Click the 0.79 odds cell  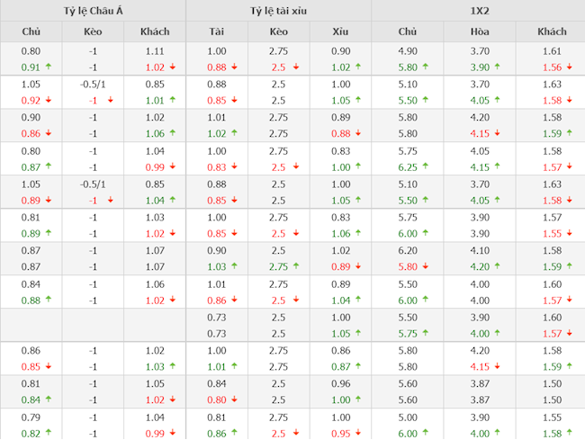point(30,418)
